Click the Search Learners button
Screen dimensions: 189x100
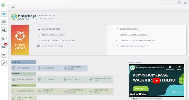coord(24,79)
